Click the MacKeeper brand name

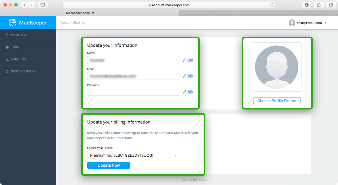pos(33,23)
